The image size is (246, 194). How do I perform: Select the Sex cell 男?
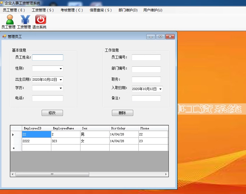[95, 134]
